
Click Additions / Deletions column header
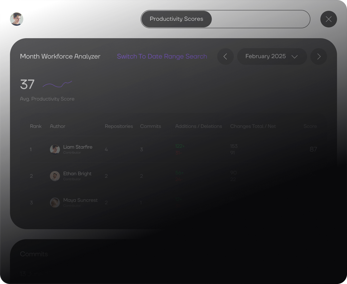198,126
